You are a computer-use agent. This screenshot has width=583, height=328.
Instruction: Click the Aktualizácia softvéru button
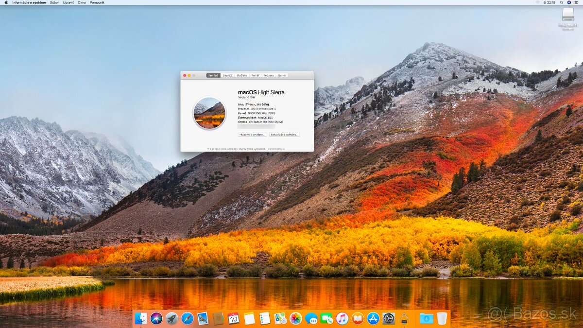coord(284,135)
